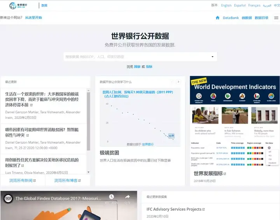This screenshot has width=280, height=220.
Task: Go to home via house icon
Action: 217,17
